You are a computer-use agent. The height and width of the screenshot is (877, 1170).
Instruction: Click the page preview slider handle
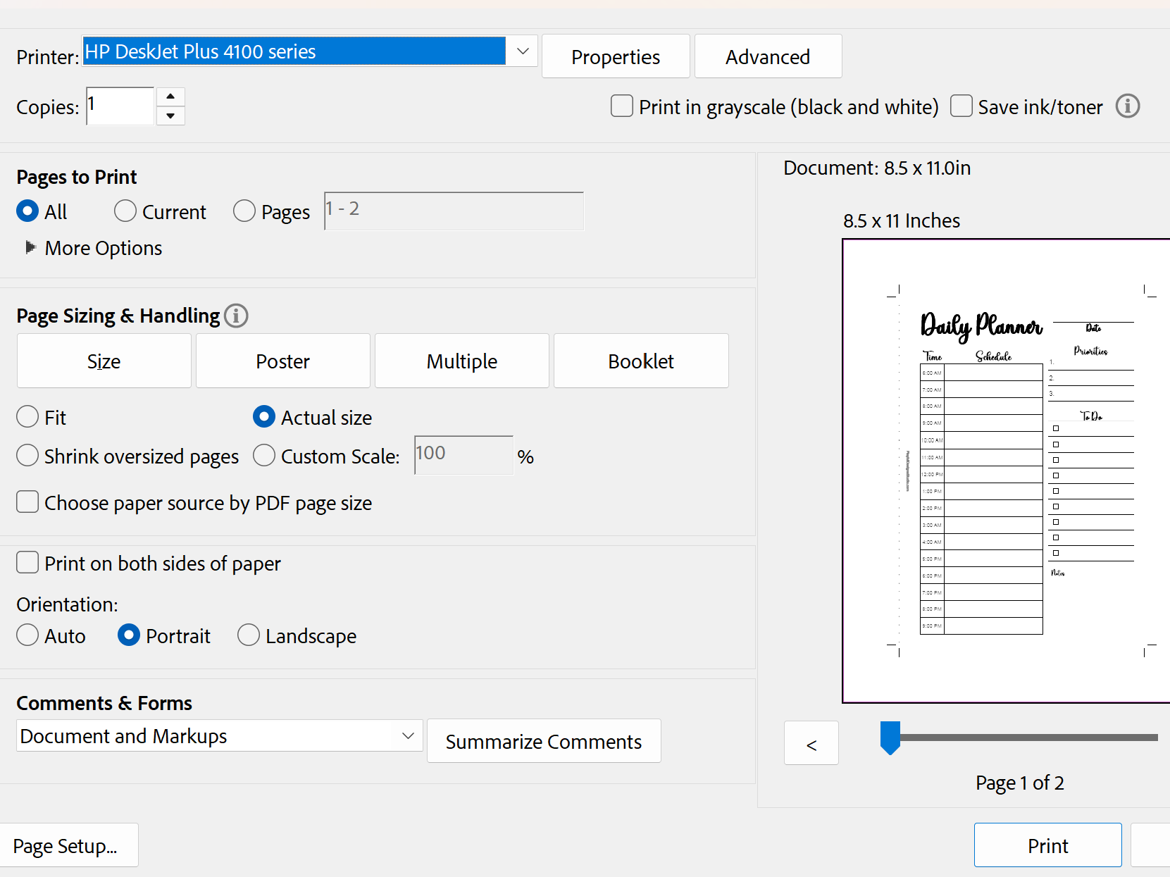pyautogui.click(x=890, y=737)
